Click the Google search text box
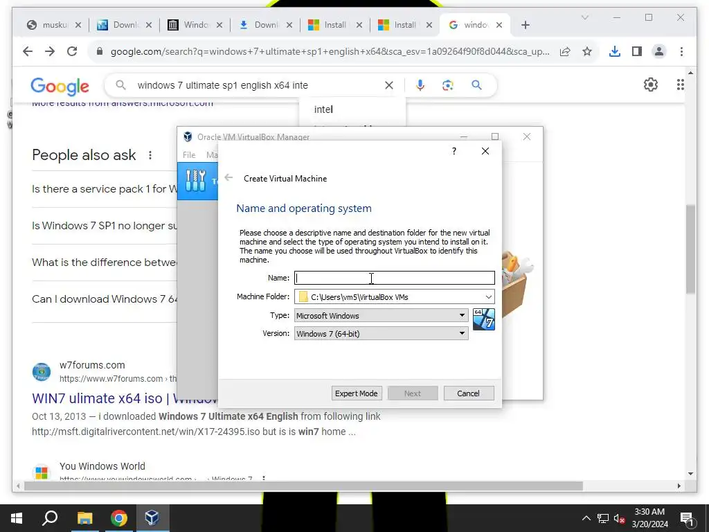 pos(258,85)
